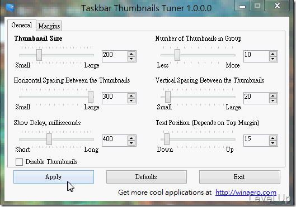Tick the Disable Thumbnails checkbox

pyautogui.click(x=19, y=162)
